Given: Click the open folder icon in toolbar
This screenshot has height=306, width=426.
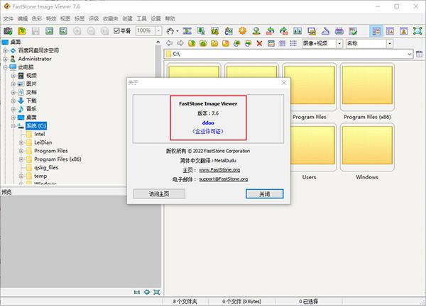Looking at the screenshot, I should 21,30.
